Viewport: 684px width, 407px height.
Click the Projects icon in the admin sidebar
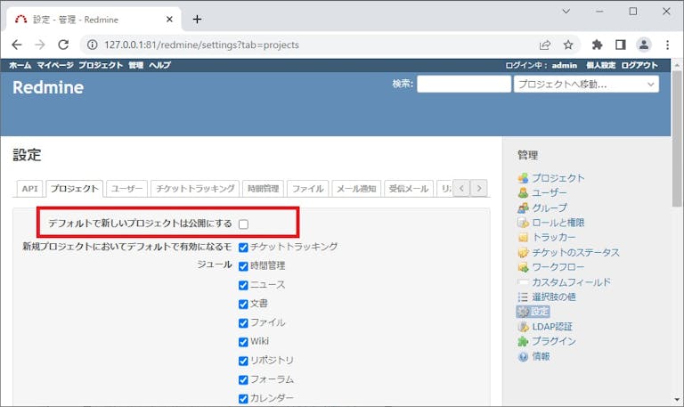click(x=523, y=178)
